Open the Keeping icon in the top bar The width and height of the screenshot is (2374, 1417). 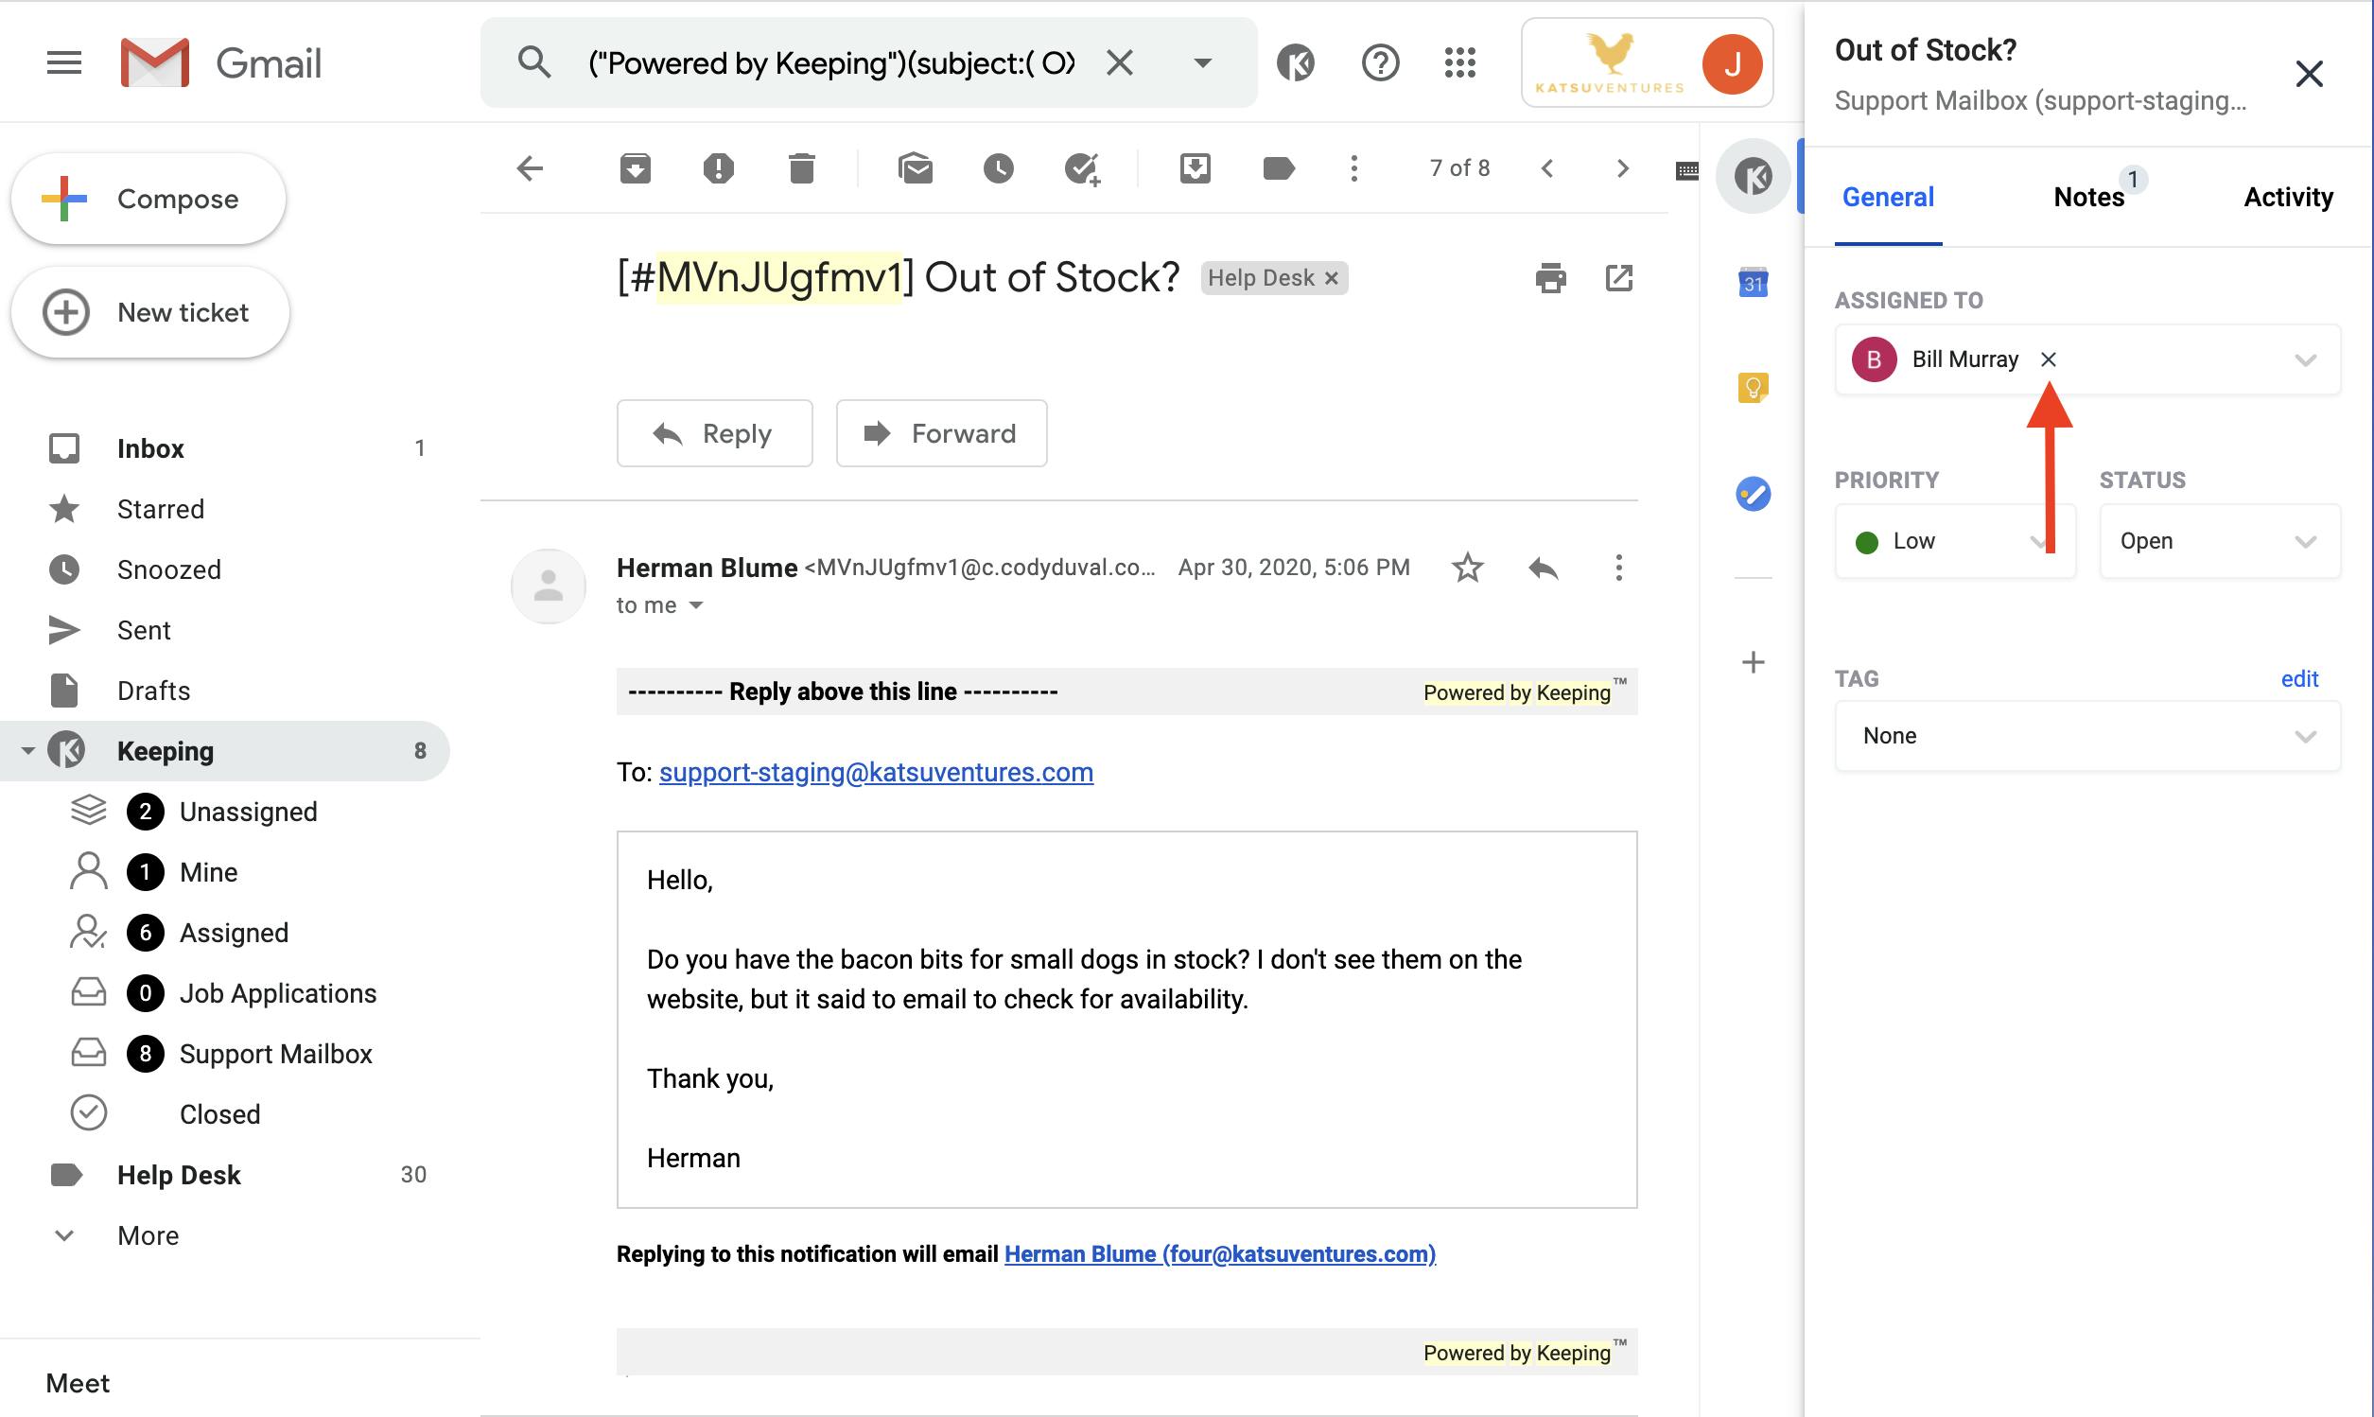tap(1296, 63)
